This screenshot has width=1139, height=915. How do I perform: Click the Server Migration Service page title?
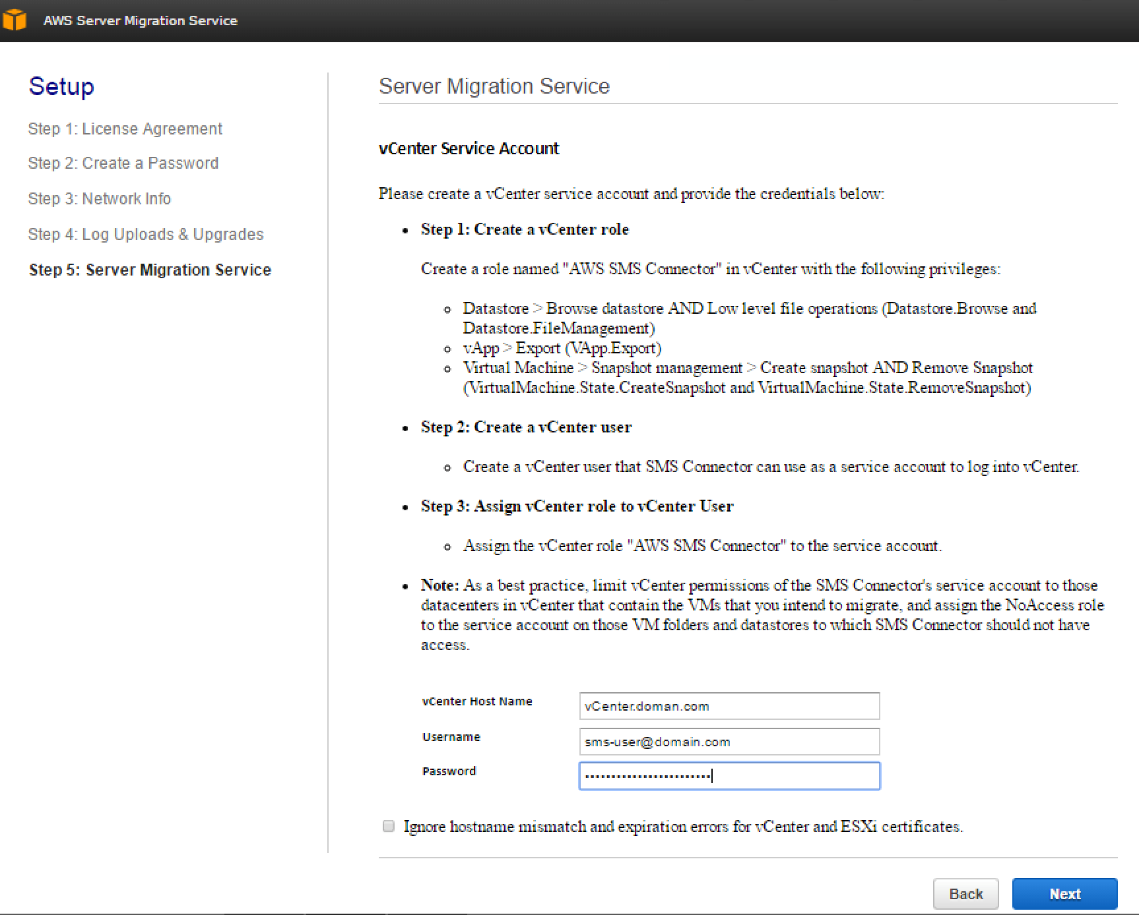click(x=494, y=86)
